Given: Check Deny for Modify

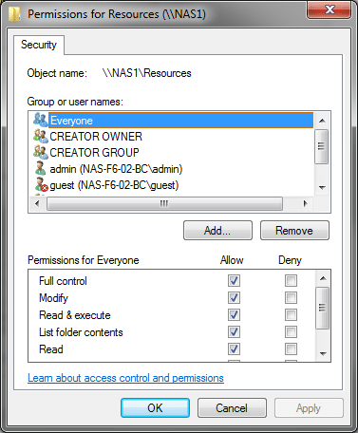Looking at the screenshot, I should tap(291, 297).
